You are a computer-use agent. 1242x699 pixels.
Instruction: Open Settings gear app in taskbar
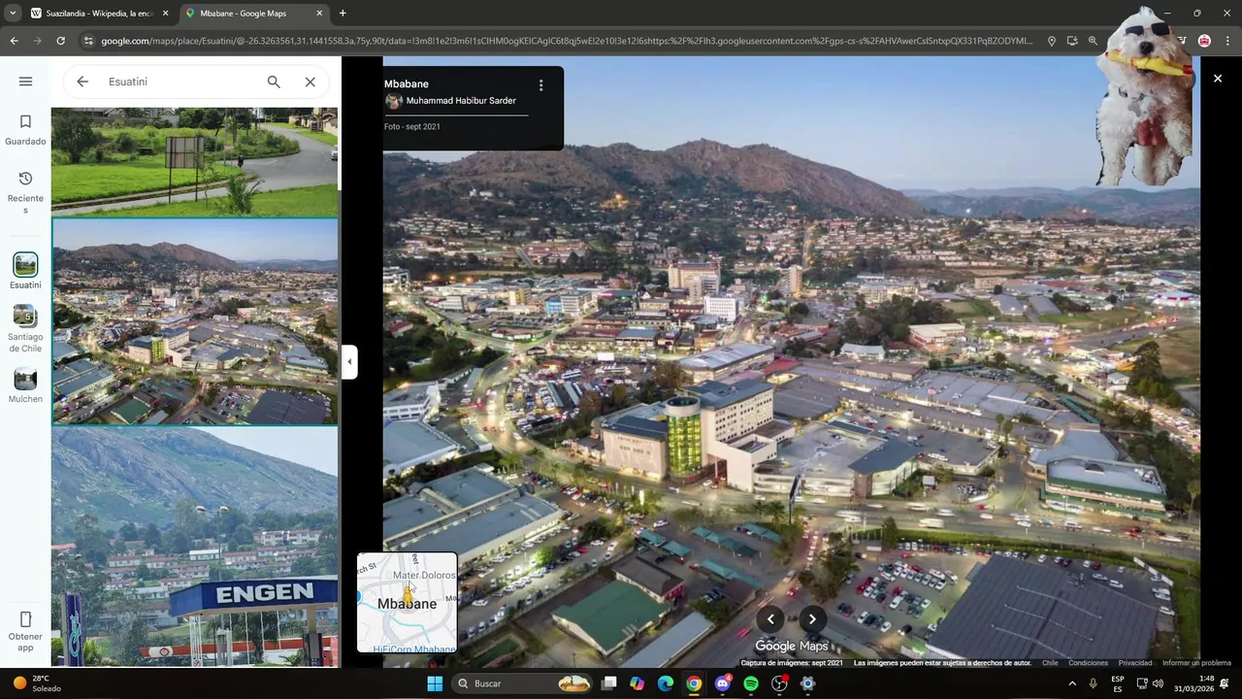point(807,683)
